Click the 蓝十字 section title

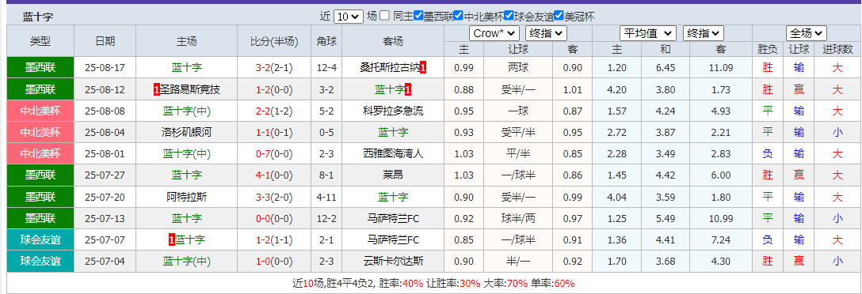(38, 17)
